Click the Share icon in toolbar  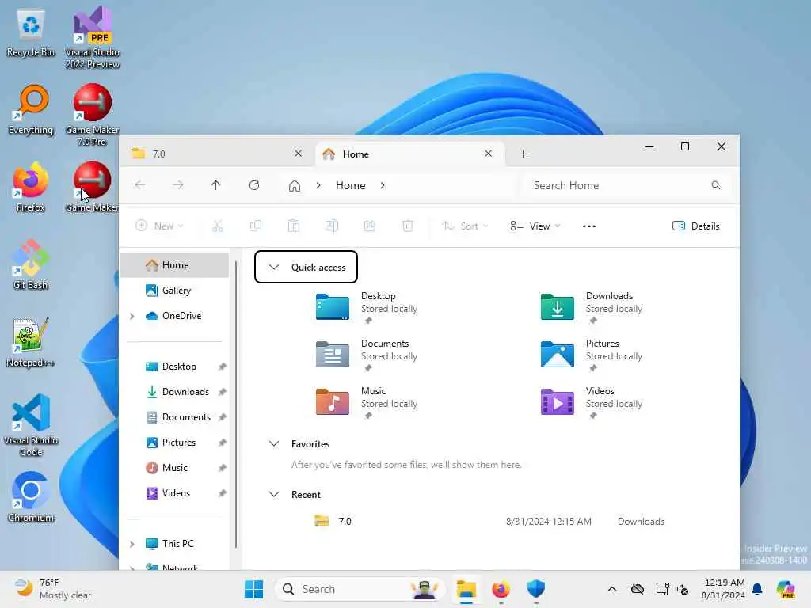(x=369, y=226)
